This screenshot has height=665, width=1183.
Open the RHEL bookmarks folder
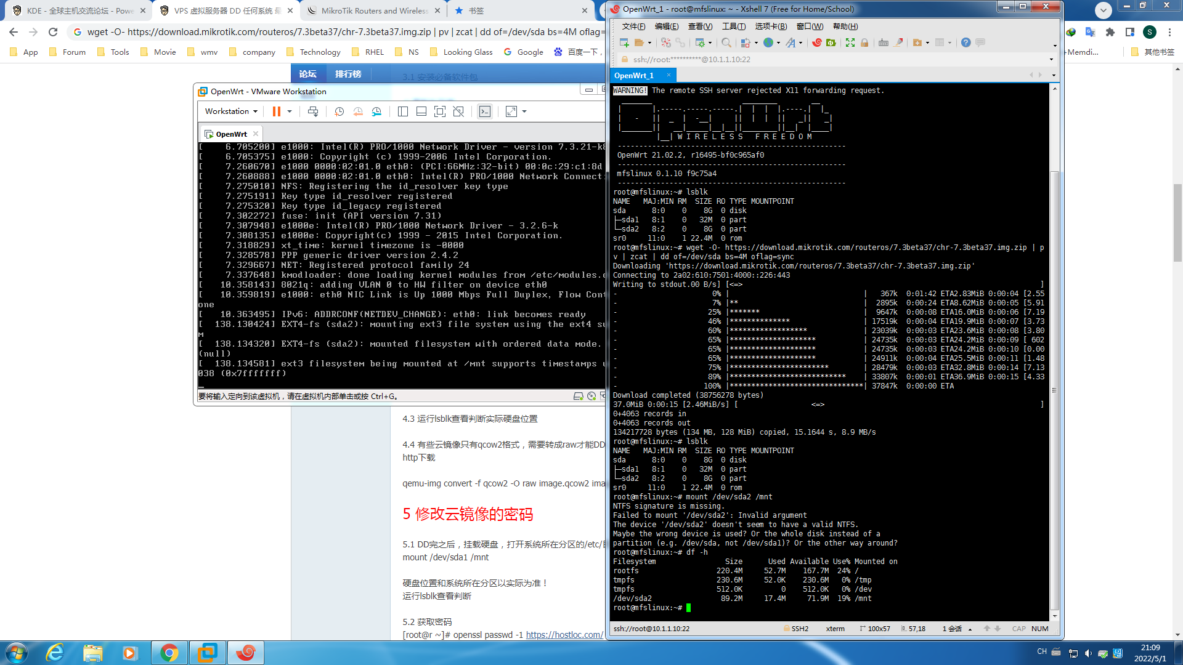[x=368, y=52]
